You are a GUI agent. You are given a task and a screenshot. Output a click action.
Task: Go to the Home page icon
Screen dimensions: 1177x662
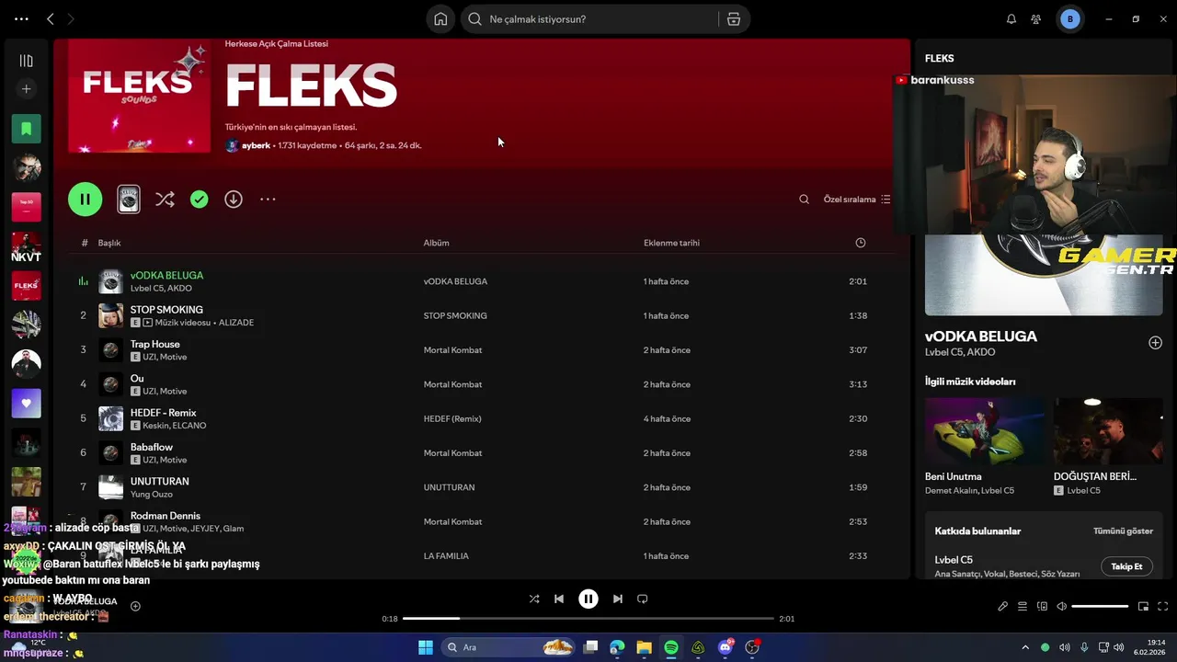[x=440, y=18]
